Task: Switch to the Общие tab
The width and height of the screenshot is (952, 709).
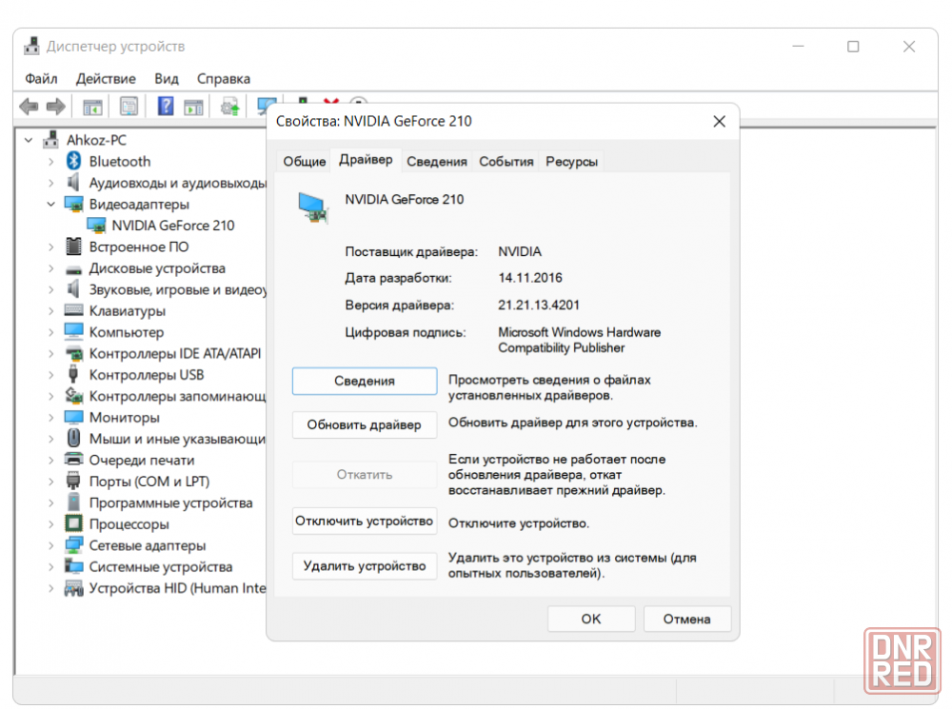Action: tap(305, 162)
